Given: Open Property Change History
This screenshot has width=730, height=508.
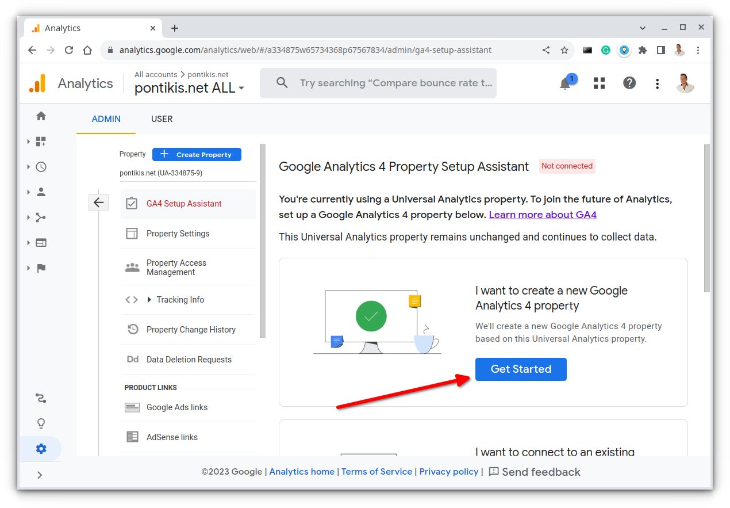Looking at the screenshot, I should click(x=189, y=330).
